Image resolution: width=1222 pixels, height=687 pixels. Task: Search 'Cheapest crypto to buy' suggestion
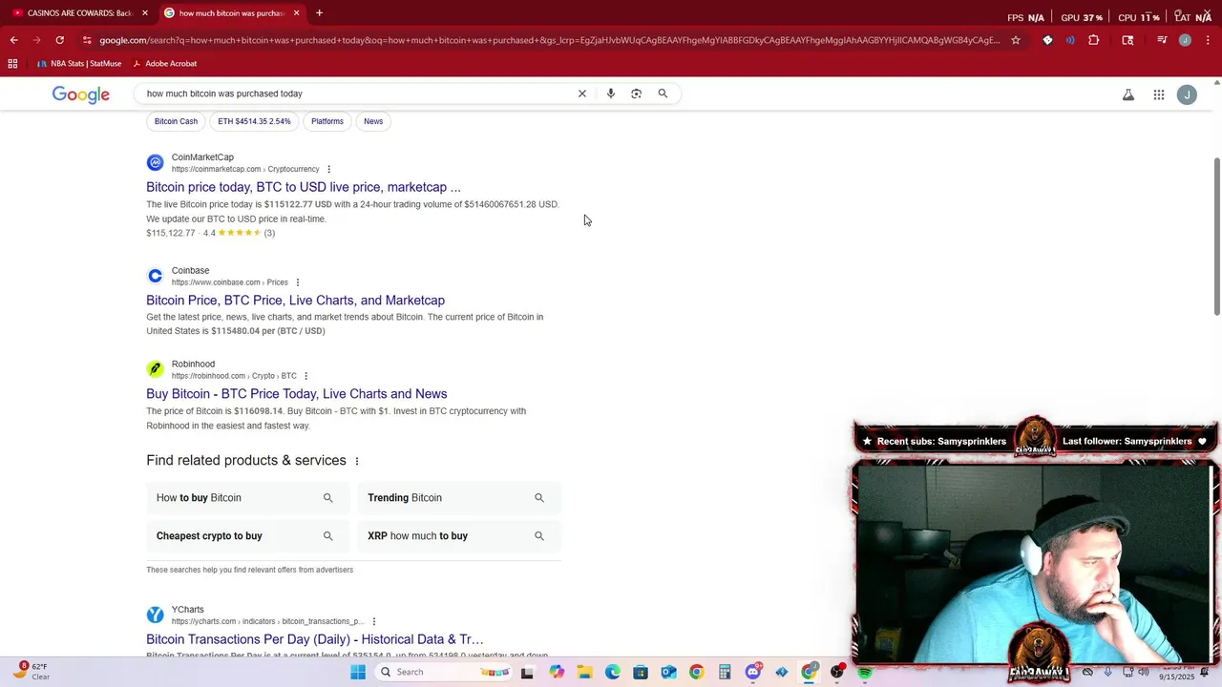click(247, 536)
